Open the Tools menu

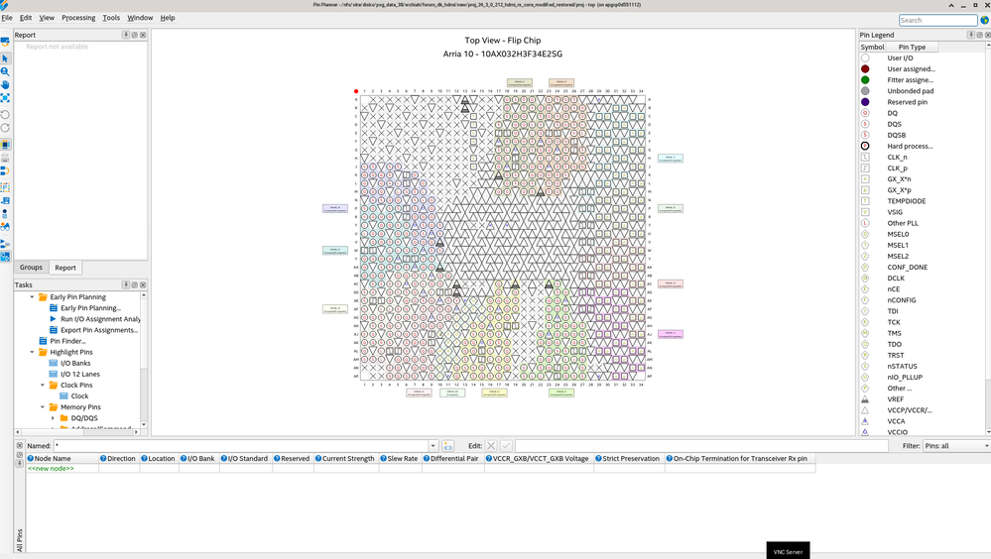coord(111,18)
